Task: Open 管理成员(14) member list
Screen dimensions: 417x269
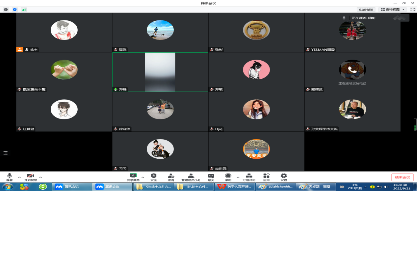Action: [x=191, y=177]
